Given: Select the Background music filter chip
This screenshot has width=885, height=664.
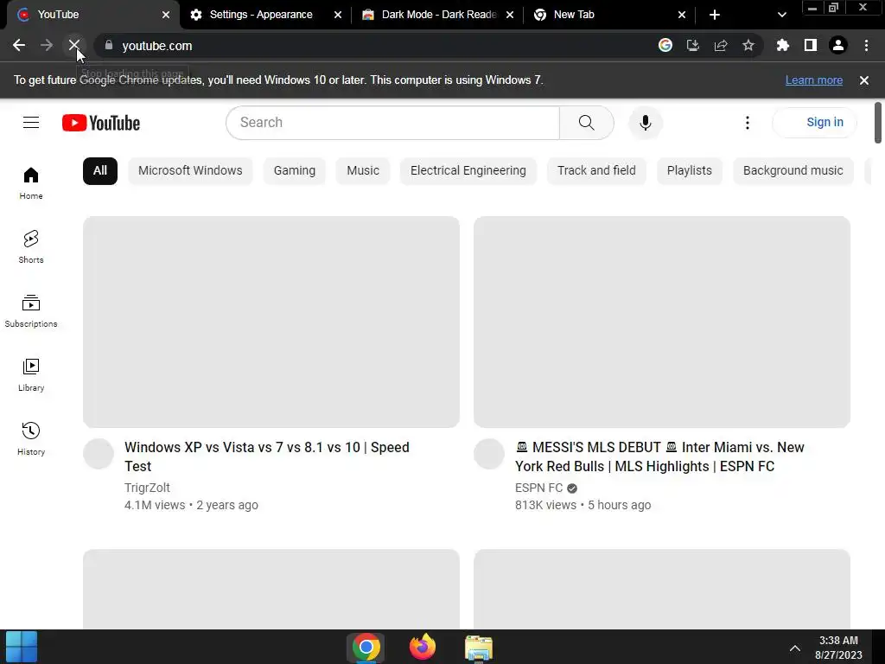Looking at the screenshot, I should [793, 170].
